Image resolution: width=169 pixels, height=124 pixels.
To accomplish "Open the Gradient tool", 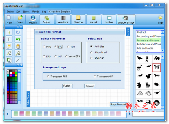I will [x=63, y=19].
